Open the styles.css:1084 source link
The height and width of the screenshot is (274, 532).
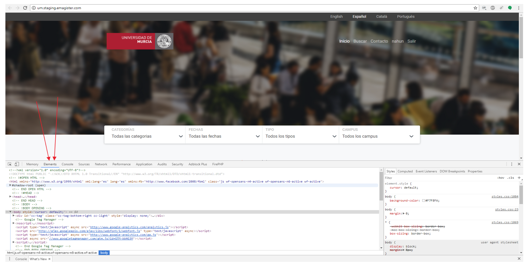(505, 197)
